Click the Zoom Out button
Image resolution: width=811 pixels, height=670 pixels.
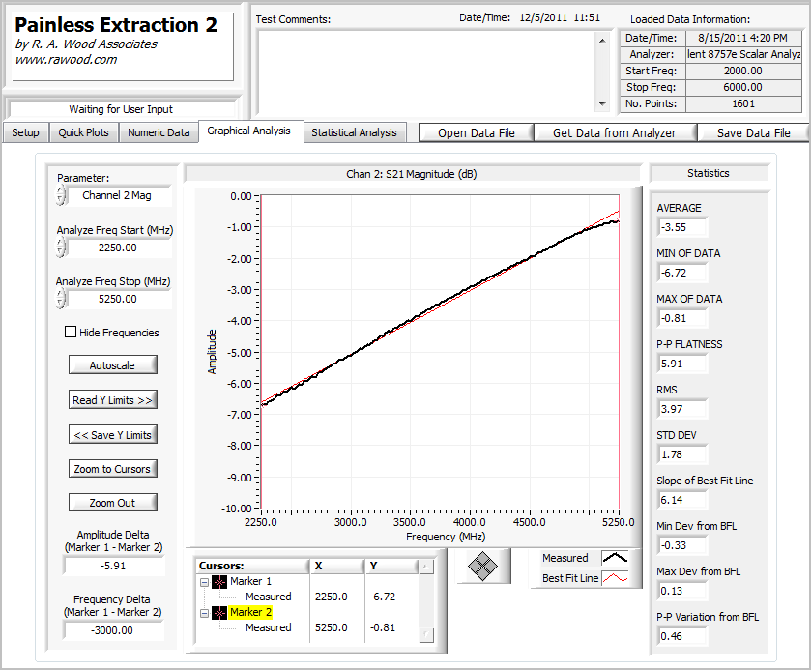(112, 503)
